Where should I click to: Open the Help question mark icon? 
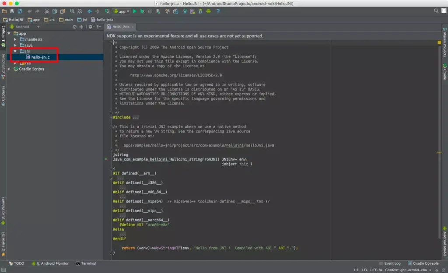pyautogui.click(x=219, y=11)
